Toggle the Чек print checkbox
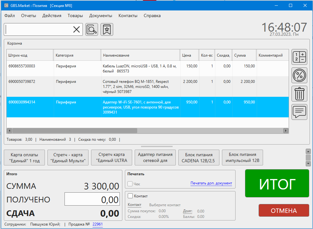This screenshot has height=229, width=313. pyautogui.click(x=130, y=184)
